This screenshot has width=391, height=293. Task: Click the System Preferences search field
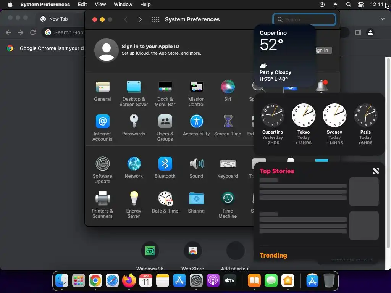304,19
